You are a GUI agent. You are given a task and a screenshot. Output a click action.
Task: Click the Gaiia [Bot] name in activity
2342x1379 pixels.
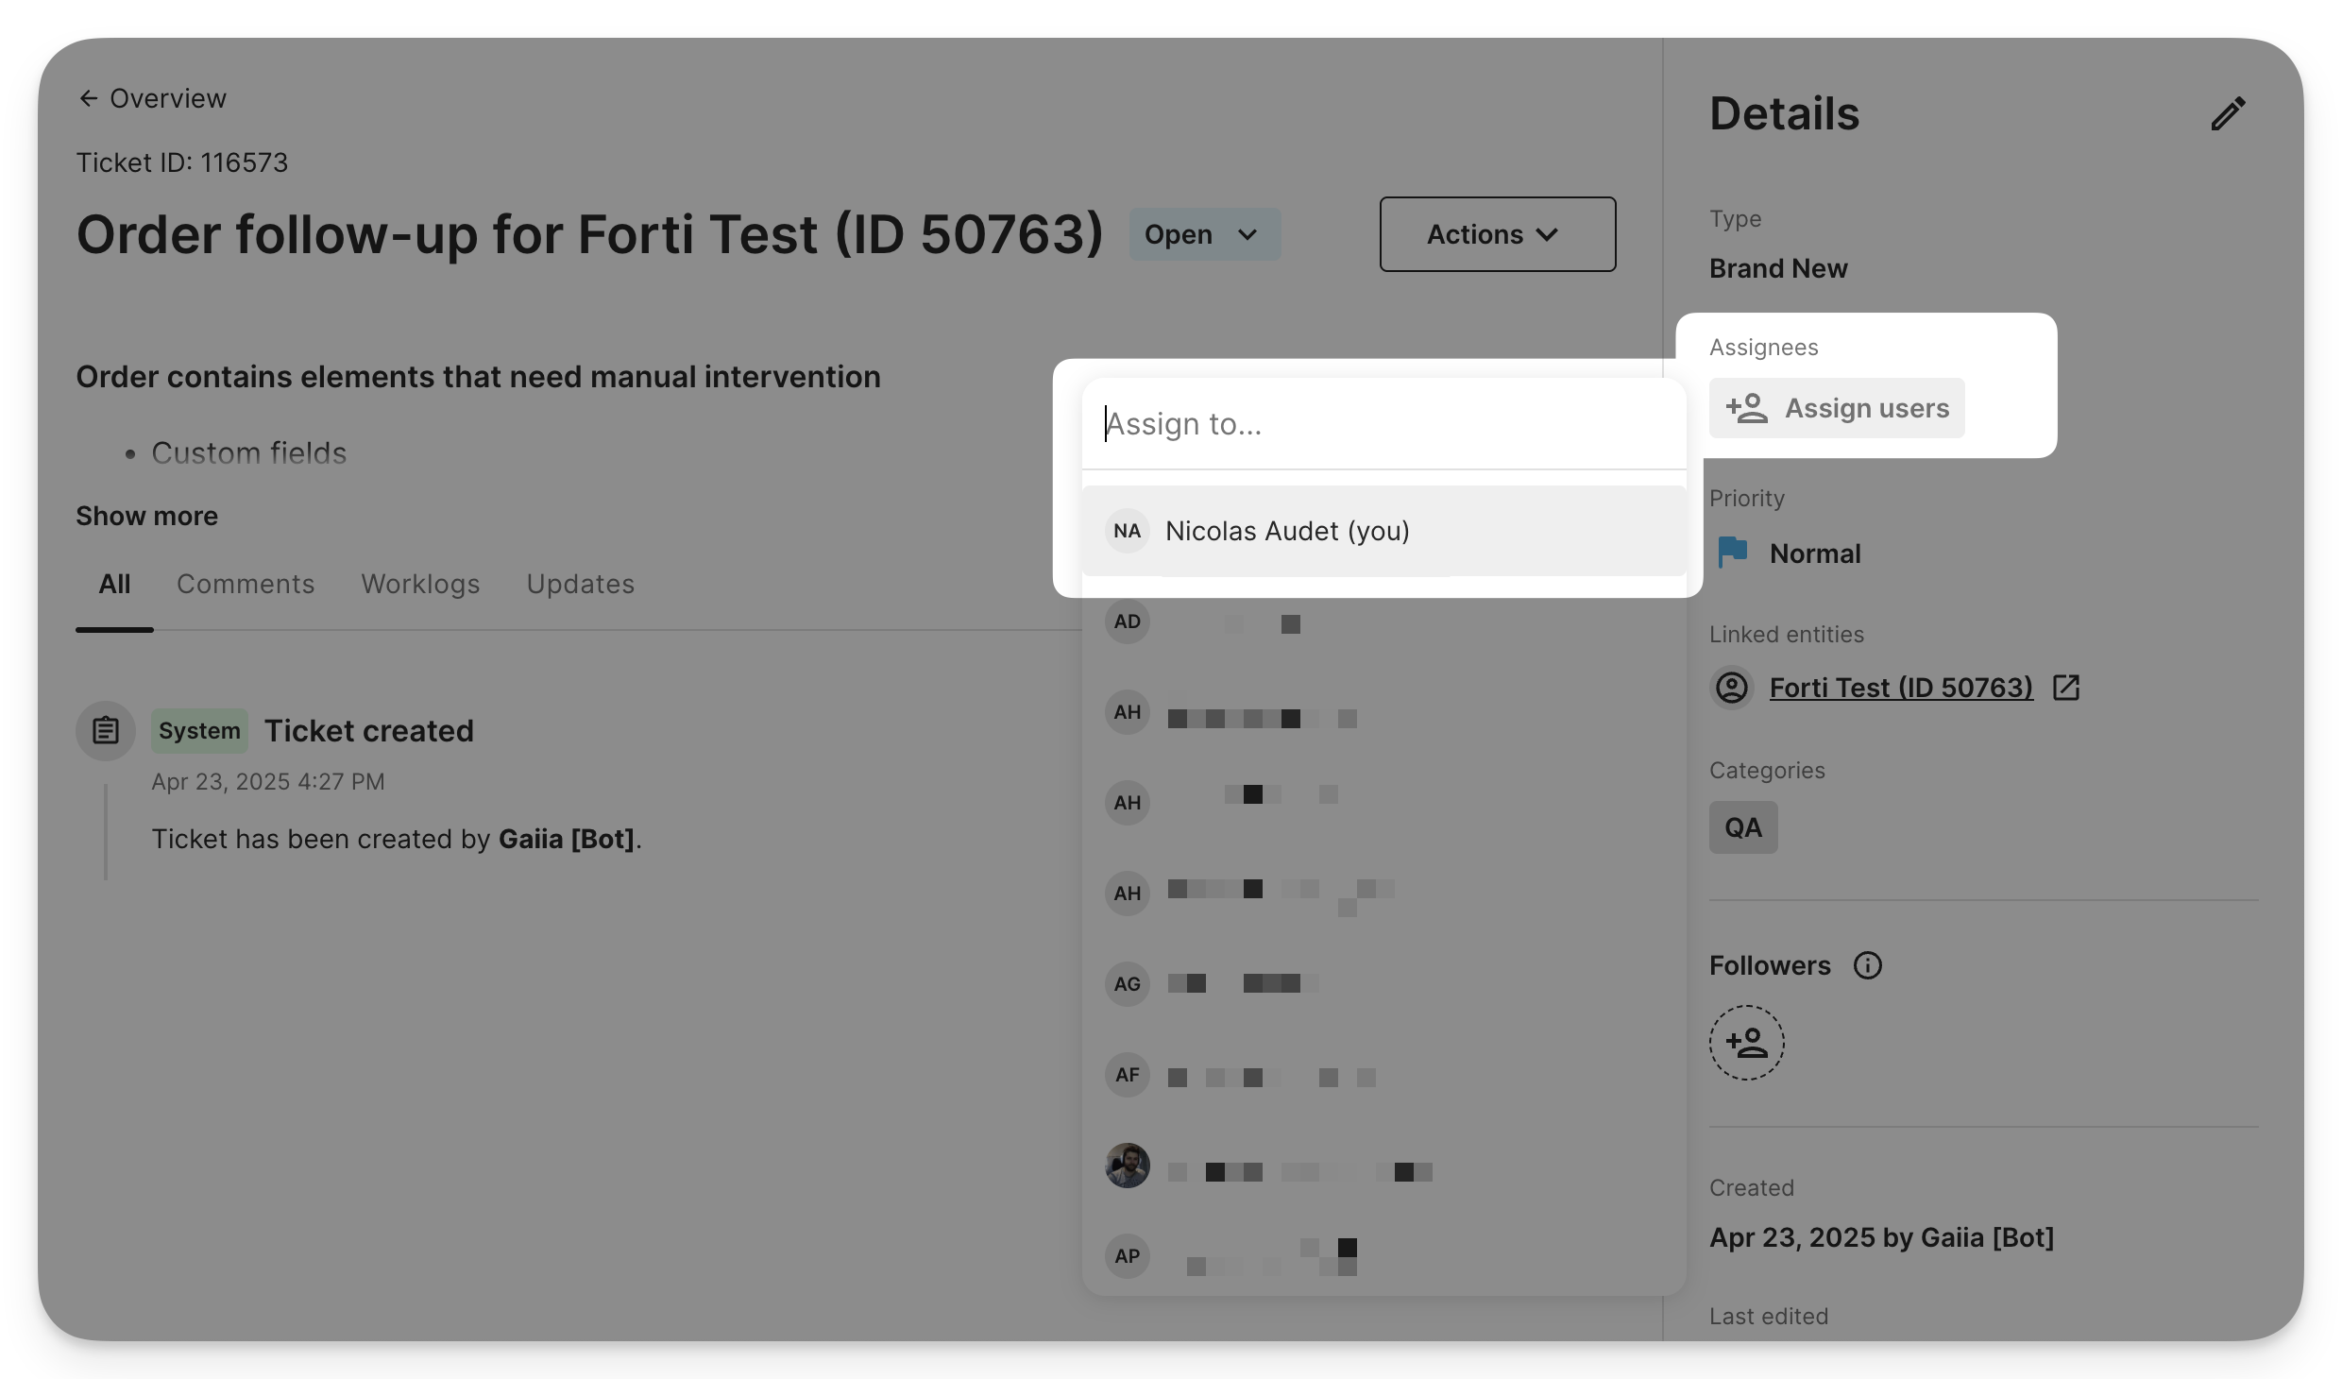click(x=567, y=839)
